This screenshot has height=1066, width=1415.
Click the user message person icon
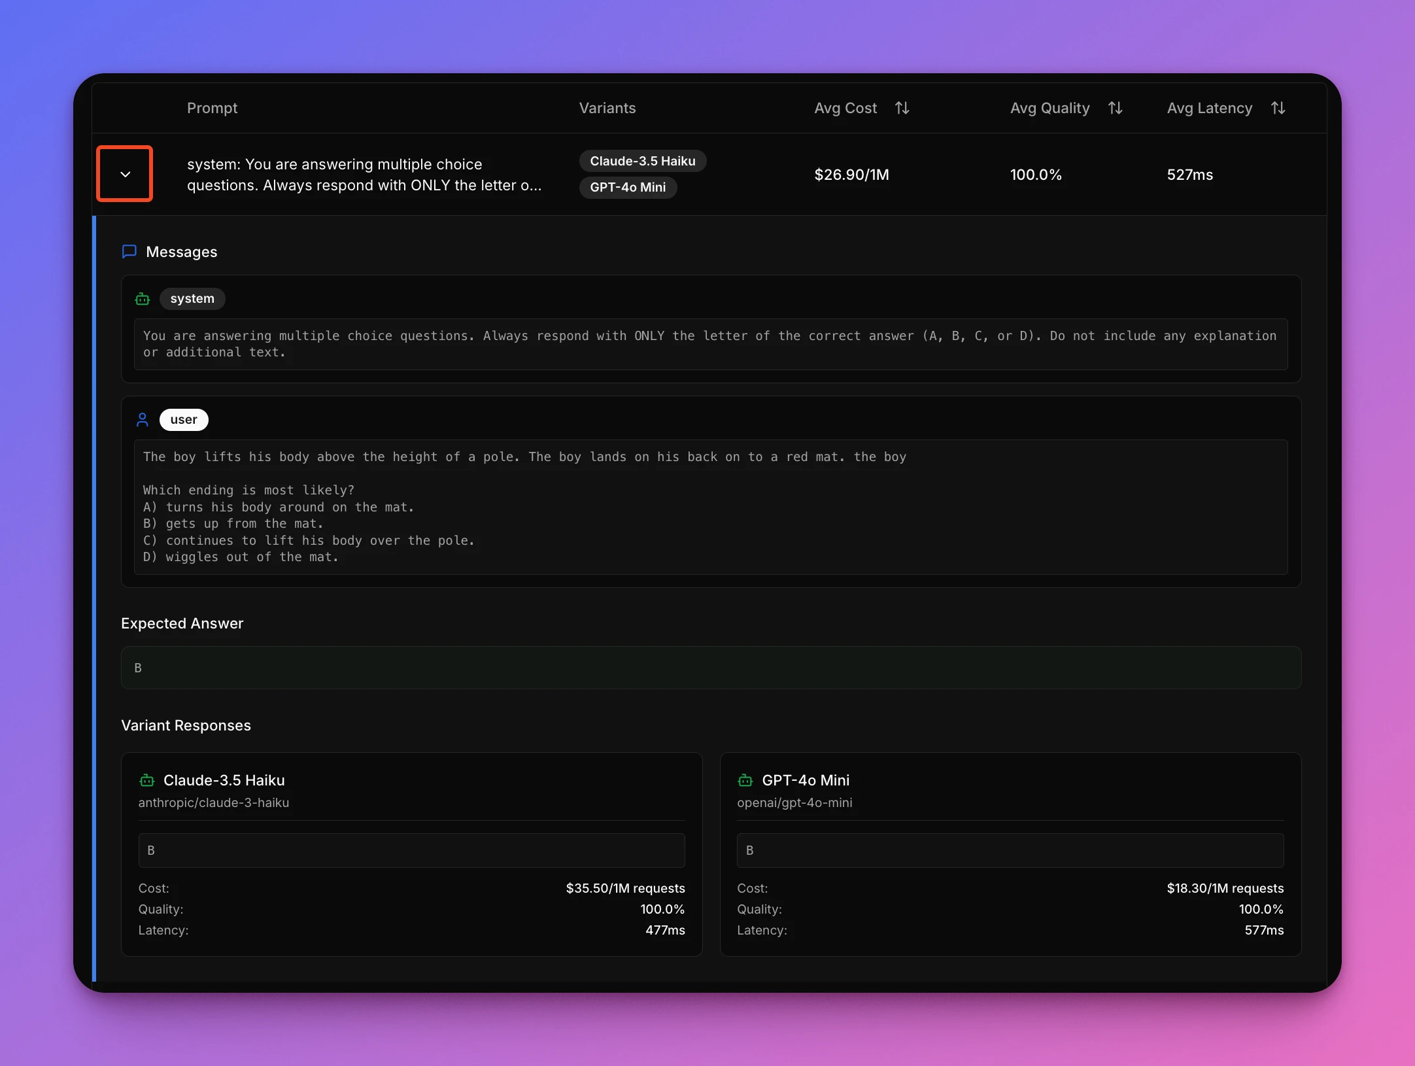143,420
